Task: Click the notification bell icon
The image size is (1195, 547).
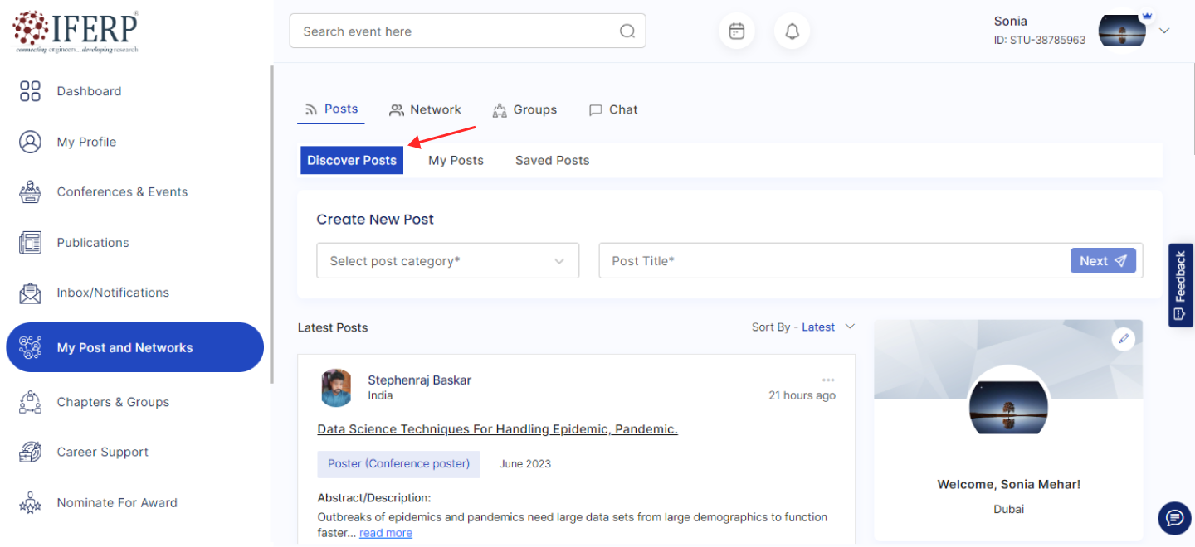Action: [792, 31]
